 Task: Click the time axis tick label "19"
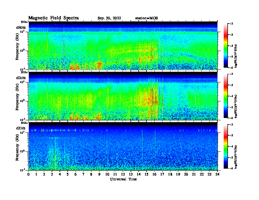178,174
